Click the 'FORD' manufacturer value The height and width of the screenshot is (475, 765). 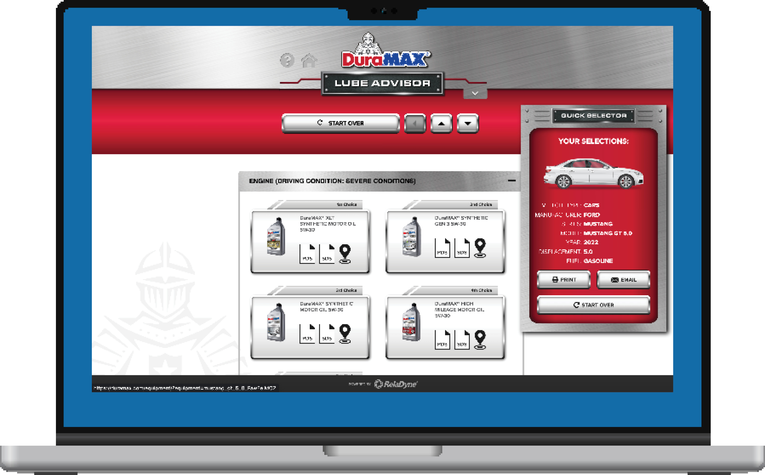click(592, 215)
